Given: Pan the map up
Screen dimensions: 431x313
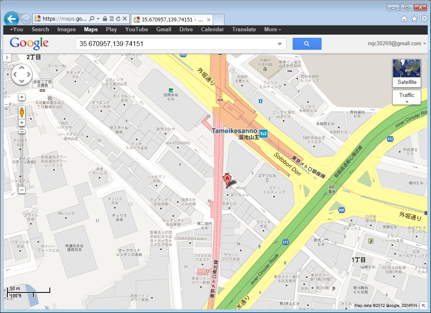Looking at the screenshot, I should pos(22,67).
